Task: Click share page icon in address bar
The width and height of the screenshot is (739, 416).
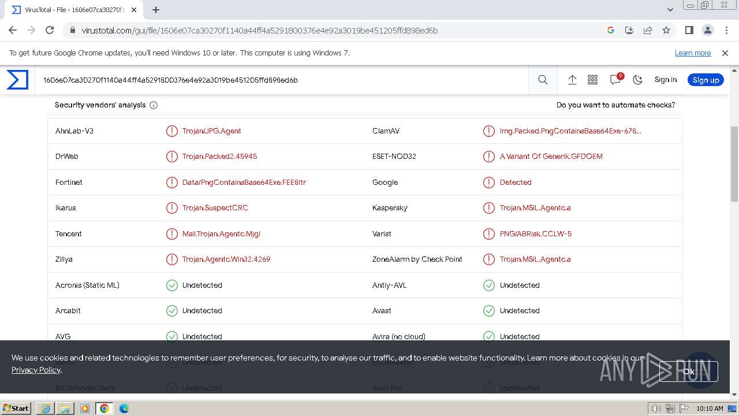Action: click(648, 30)
